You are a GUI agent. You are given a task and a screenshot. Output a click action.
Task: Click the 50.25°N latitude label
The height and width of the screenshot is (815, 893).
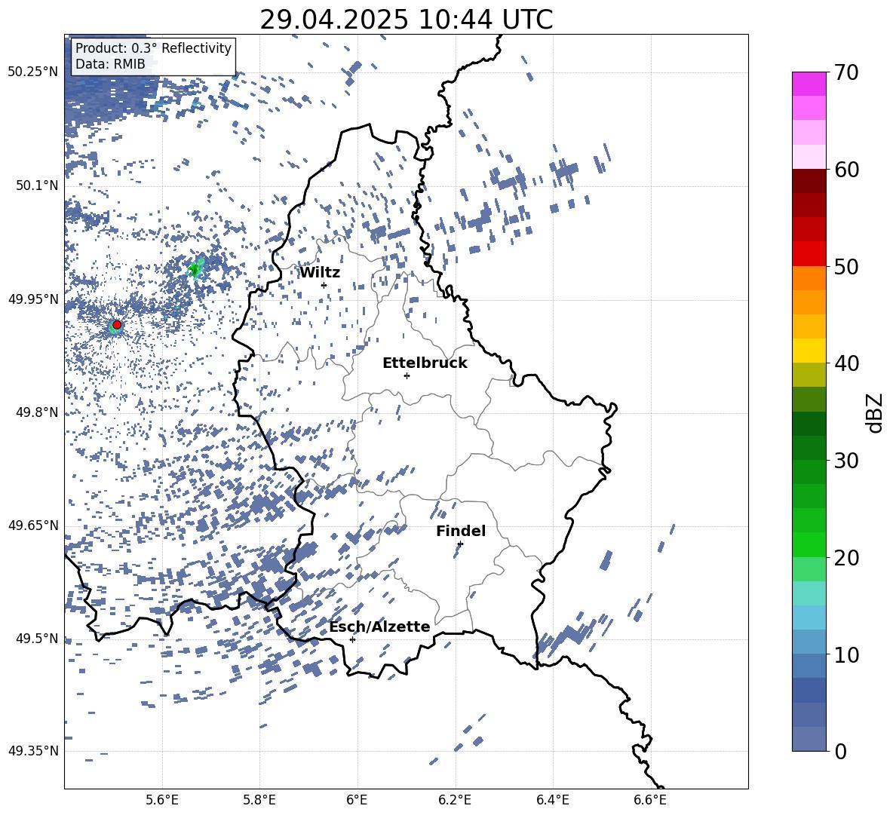(x=33, y=72)
